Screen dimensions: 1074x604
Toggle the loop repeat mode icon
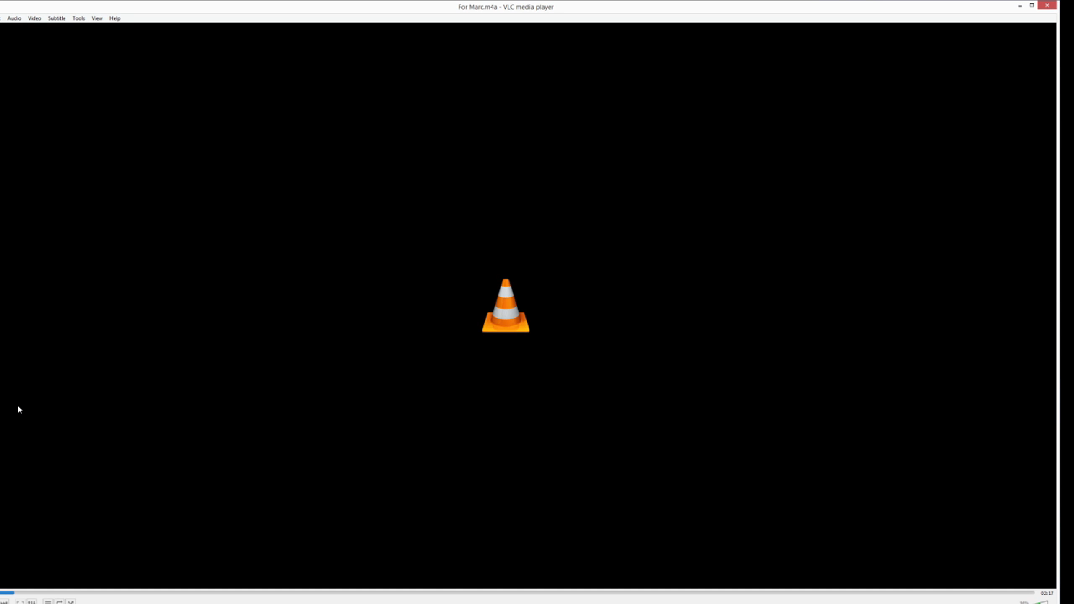[x=59, y=602]
